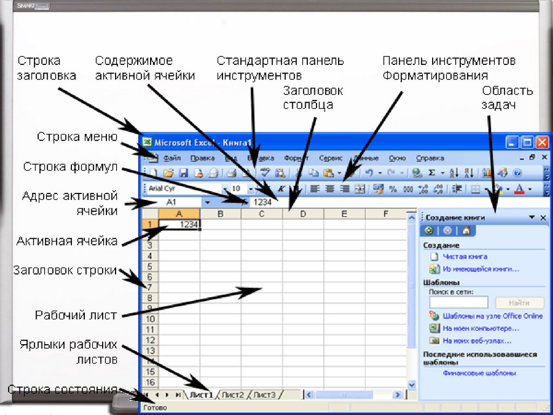The image size is (553, 415).
Task: Click the horizontal scrollbar right arrow
Action: (x=398, y=395)
